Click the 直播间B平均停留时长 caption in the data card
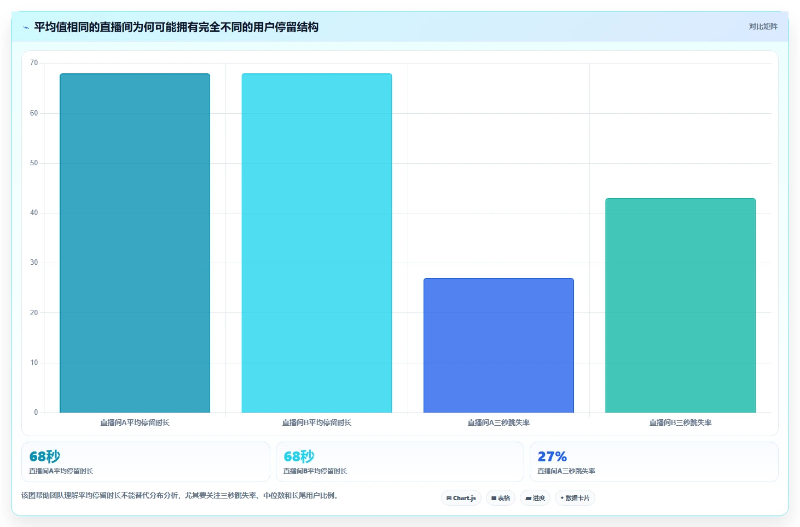 (x=315, y=471)
